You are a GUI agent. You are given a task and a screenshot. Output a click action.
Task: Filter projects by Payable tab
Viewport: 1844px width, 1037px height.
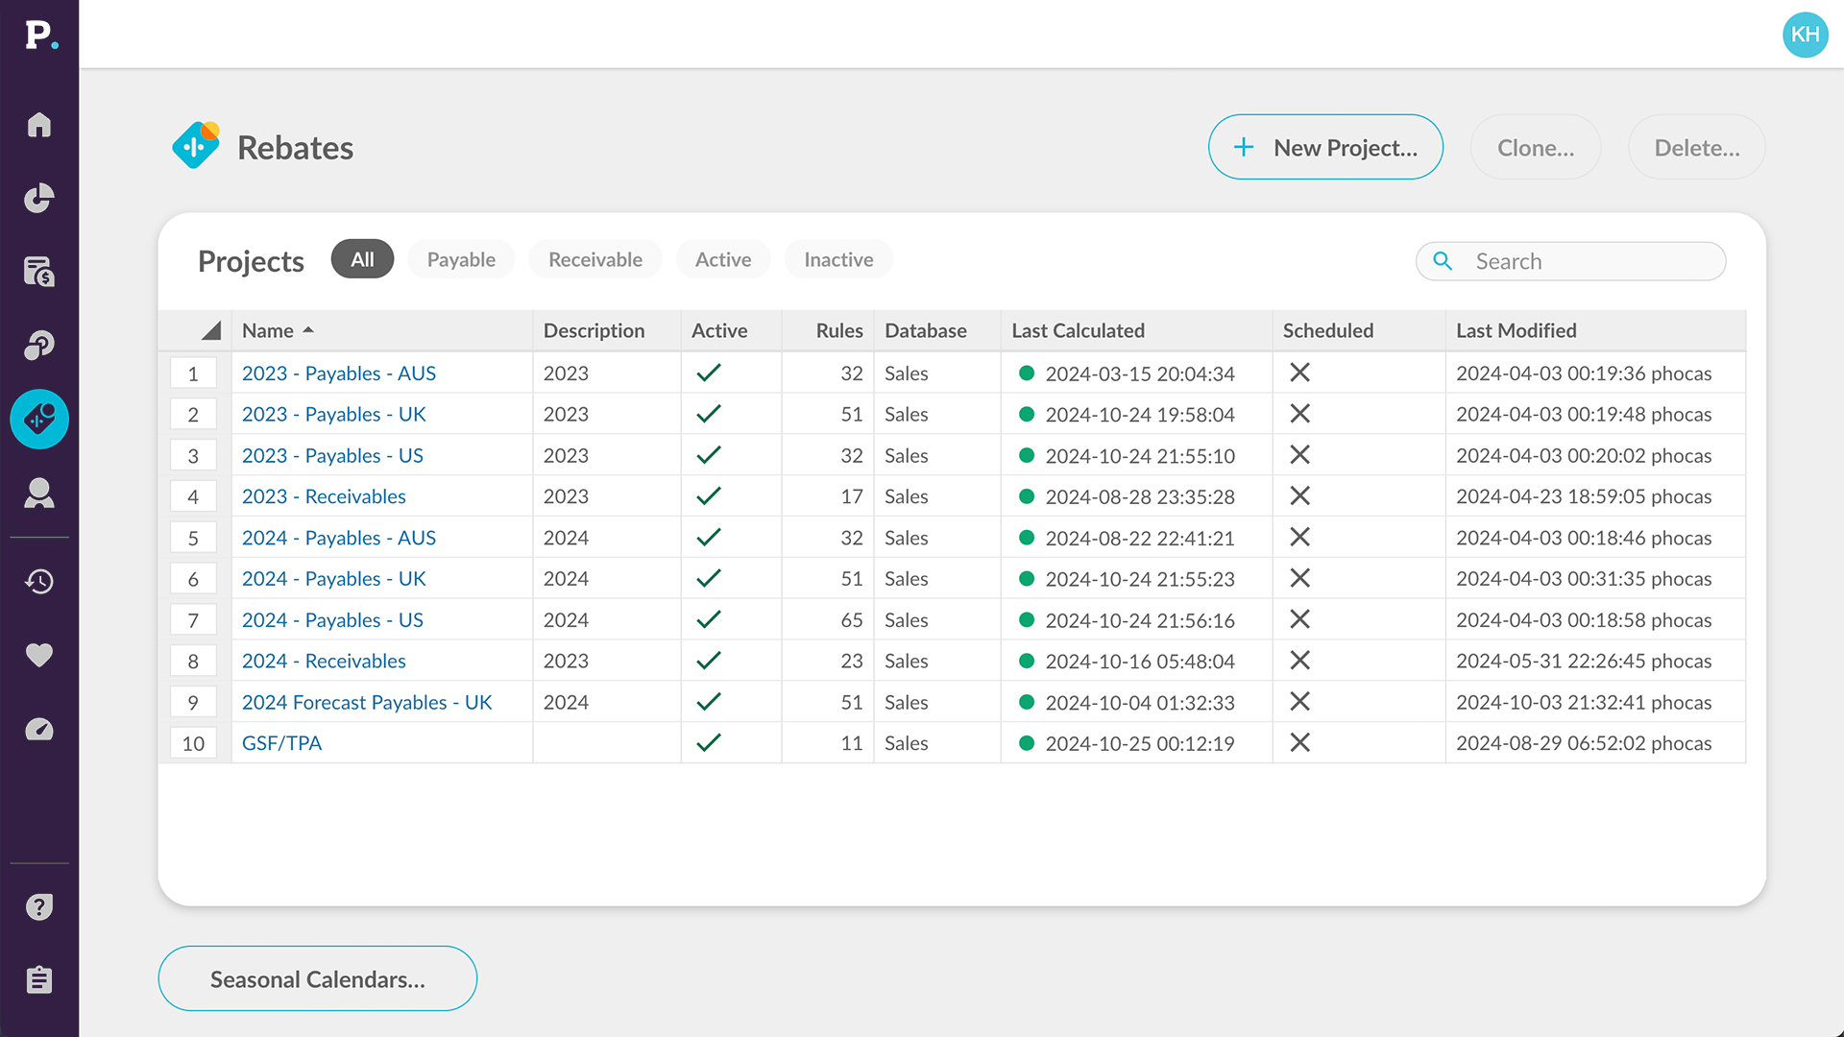pos(461,259)
